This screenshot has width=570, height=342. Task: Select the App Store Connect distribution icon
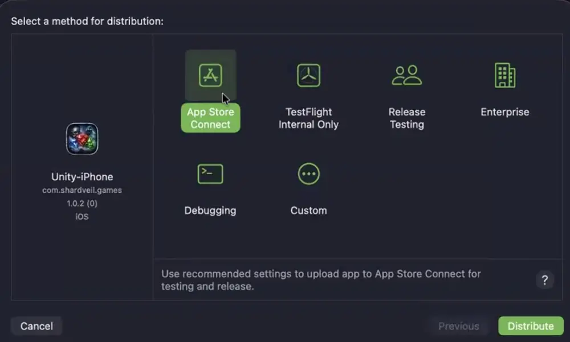coord(210,75)
